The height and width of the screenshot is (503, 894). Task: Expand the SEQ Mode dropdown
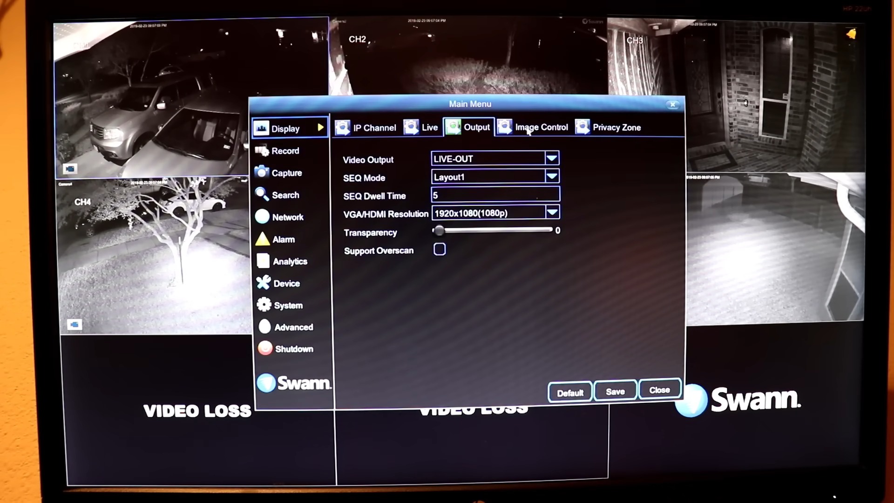click(x=551, y=177)
